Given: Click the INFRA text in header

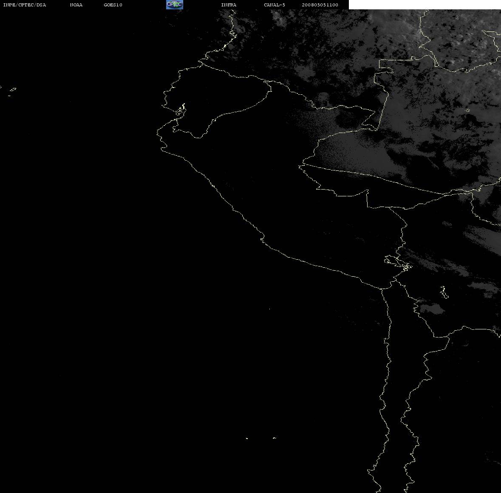Looking at the screenshot, I should pos(229,5).
